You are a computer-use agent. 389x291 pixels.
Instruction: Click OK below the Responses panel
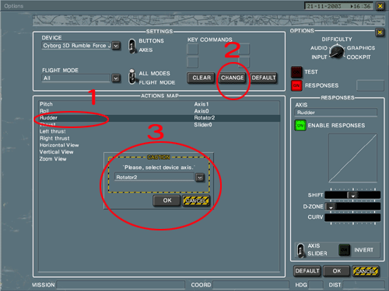(337, 271)
